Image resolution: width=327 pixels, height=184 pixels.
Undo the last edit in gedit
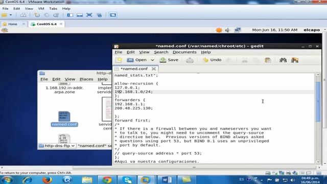click(212, 60)
